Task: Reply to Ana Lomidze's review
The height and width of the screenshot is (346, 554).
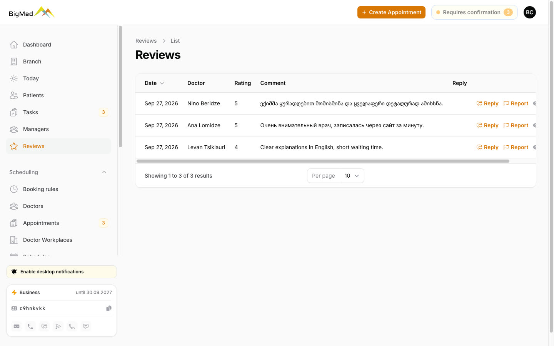Action: 487,125
